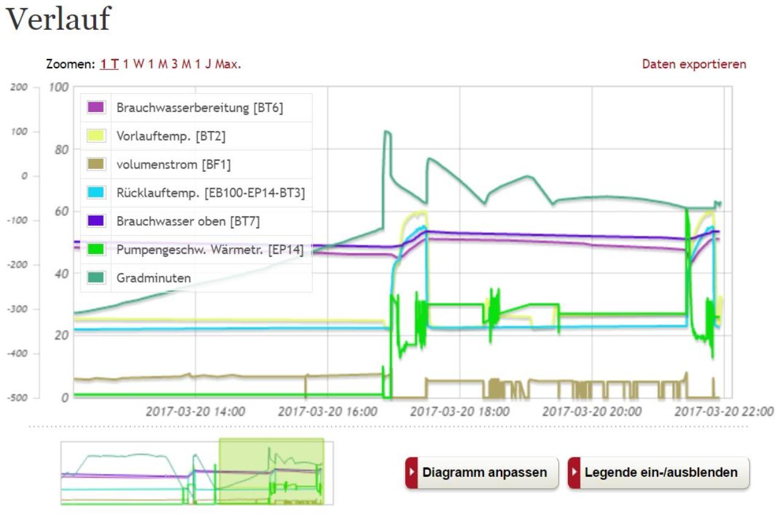Click Gradminuten teal legend swatch

(x=97, y=278)
